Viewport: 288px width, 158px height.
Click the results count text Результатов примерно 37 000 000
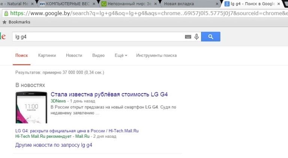click(x=60, y=72)
